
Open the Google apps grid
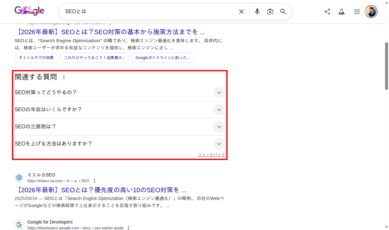click(357, 11)
